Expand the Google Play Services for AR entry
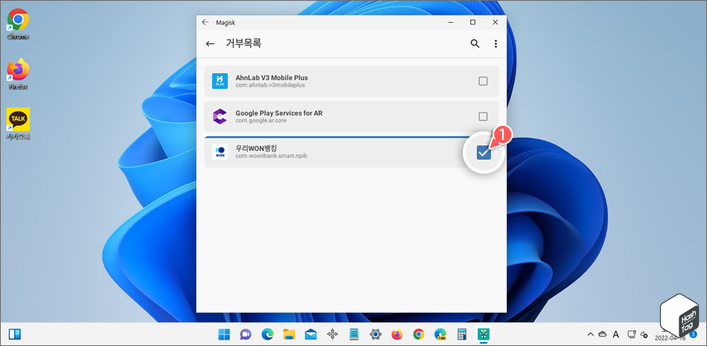The width and height of the screenshot is (707, 346). [x=351, y=116]
